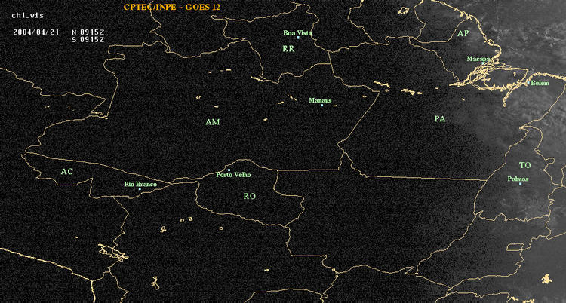566x303 pixels.
Task: Select the Manaus city label
Action: [x=320, y=101]
